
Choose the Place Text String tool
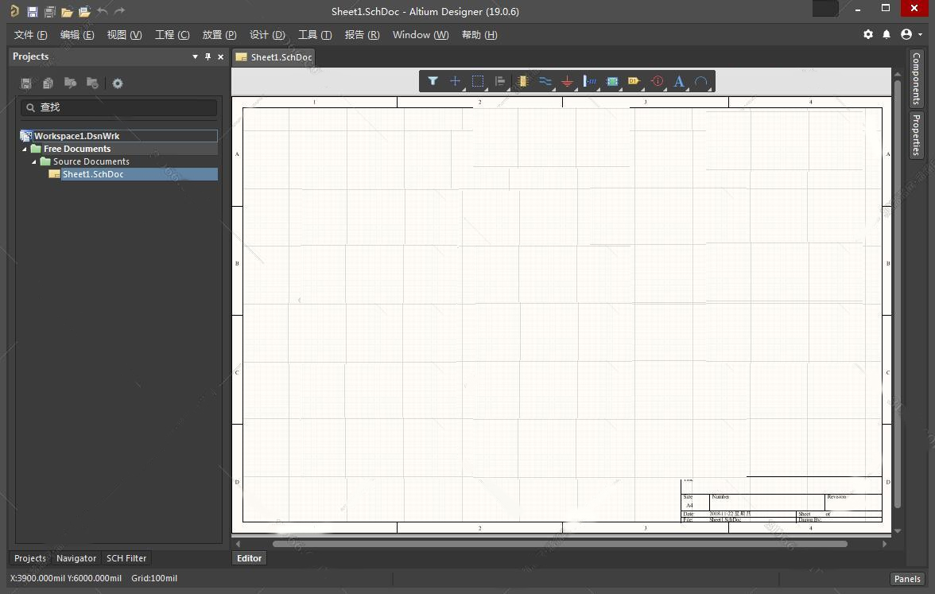coord(679,81)
